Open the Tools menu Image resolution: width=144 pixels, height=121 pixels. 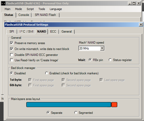pyautogui.click(x=42, y=9)
